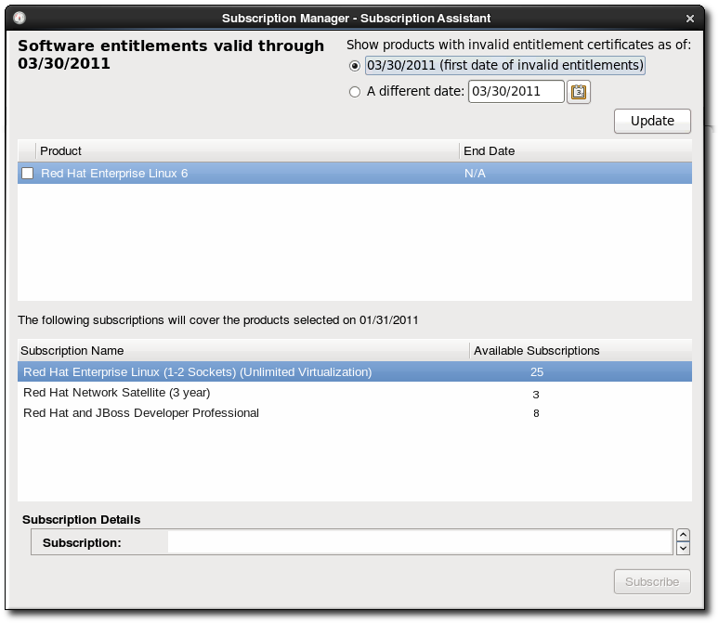
Task: Sort by the End Date column header
Action: click(x=575, y=150)
